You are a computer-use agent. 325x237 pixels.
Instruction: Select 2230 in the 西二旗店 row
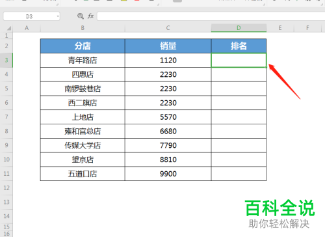(x=168, y=103)
